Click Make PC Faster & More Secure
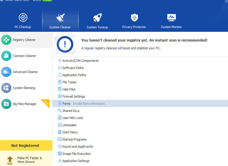The height and width of the screenshot is (166, 228). point(30,160)
